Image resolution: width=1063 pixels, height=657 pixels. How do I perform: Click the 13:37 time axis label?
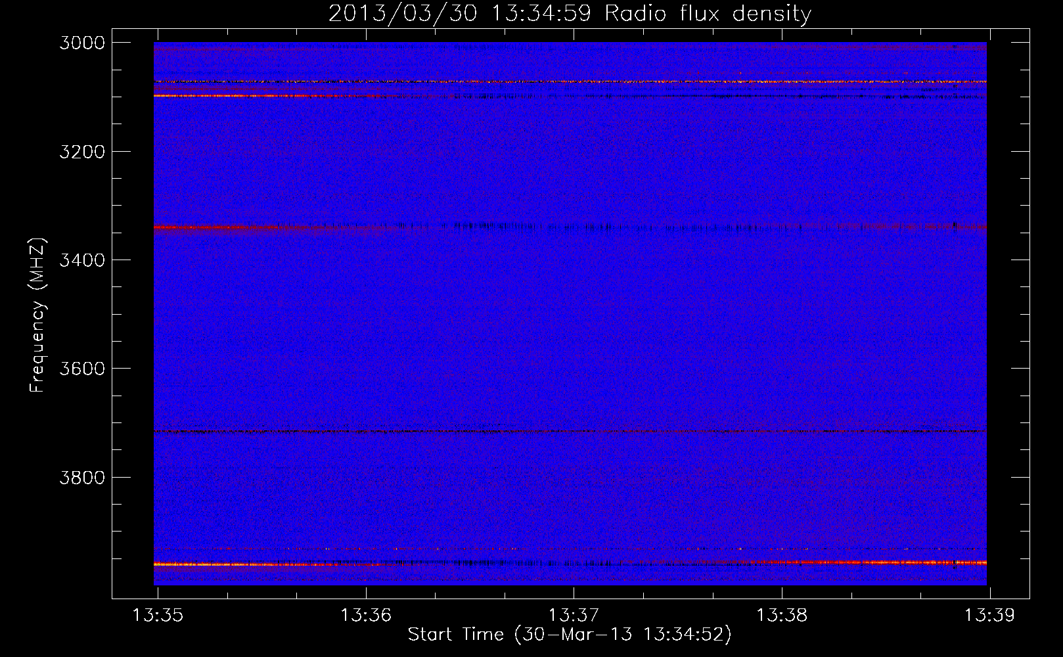point(574,616)
